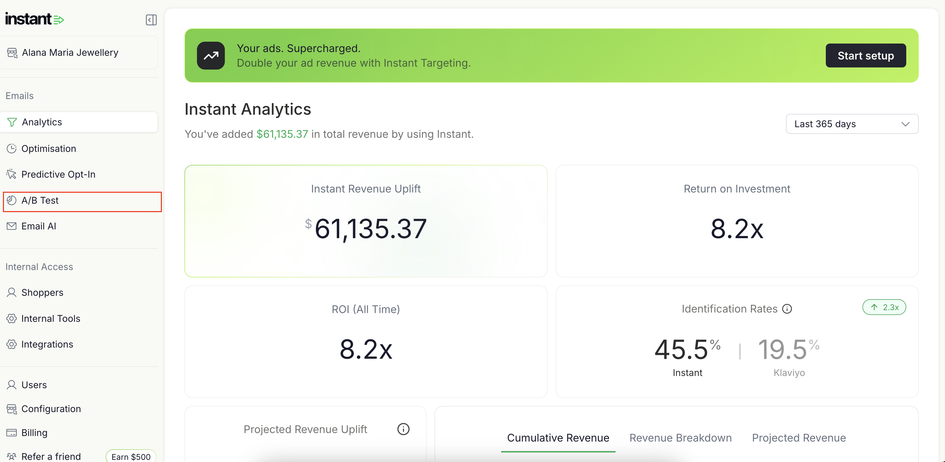Navigate to A/B Test
Viewport: 945px width, 462px height.
[x=82, y=202]
